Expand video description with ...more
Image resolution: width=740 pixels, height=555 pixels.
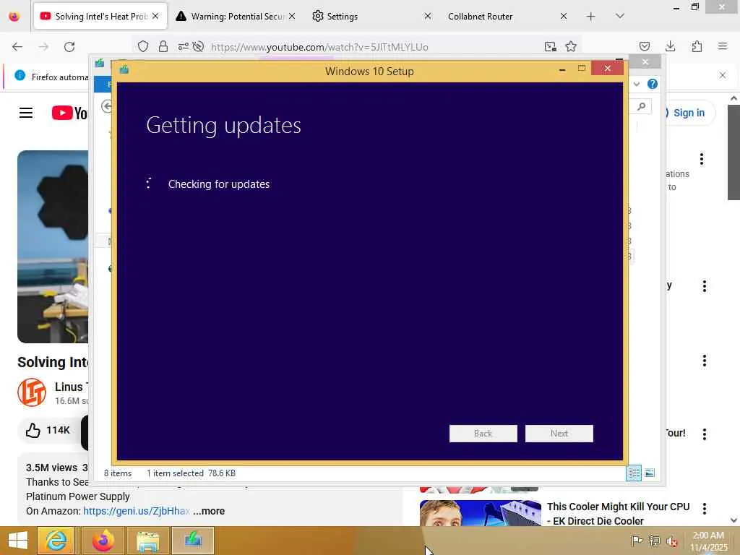click(209, 511)
